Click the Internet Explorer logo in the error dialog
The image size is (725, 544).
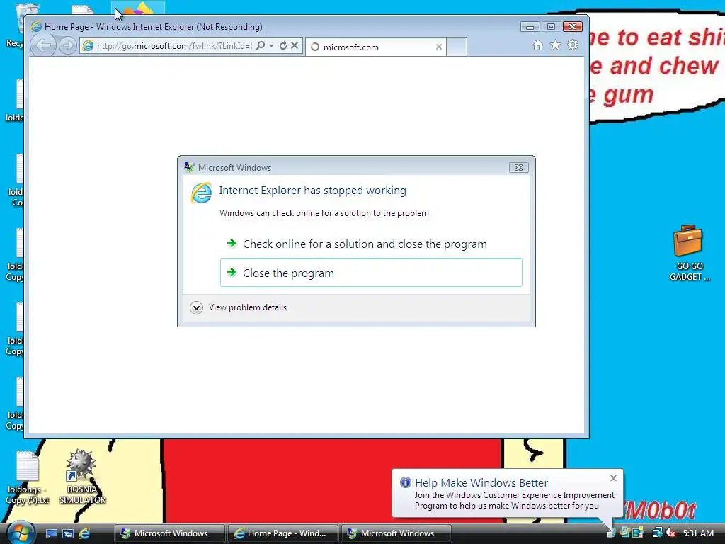[x=201, y=193]
